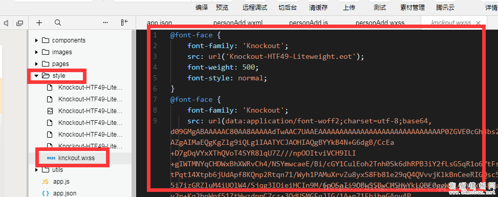
Task: Close the knckout.wxss tab
Action: (x=479, y=23)
